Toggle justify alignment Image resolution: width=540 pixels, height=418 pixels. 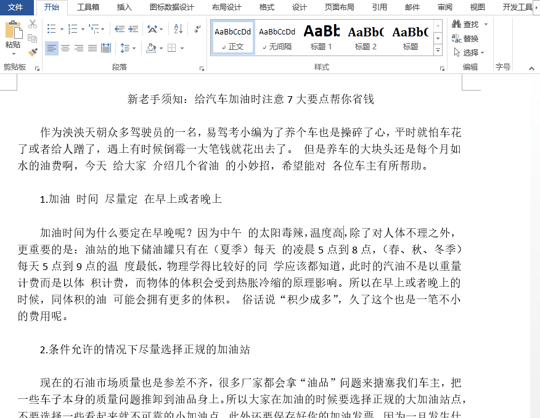pos(92,48)
